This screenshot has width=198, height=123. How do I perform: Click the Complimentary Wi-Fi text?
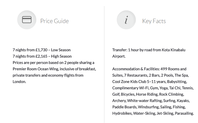tap(130, 88)
